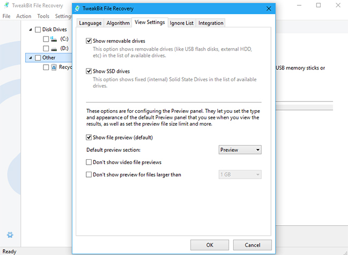Select the Other tree row label
This screenshot has width=348, height=255.
[49, 58]
